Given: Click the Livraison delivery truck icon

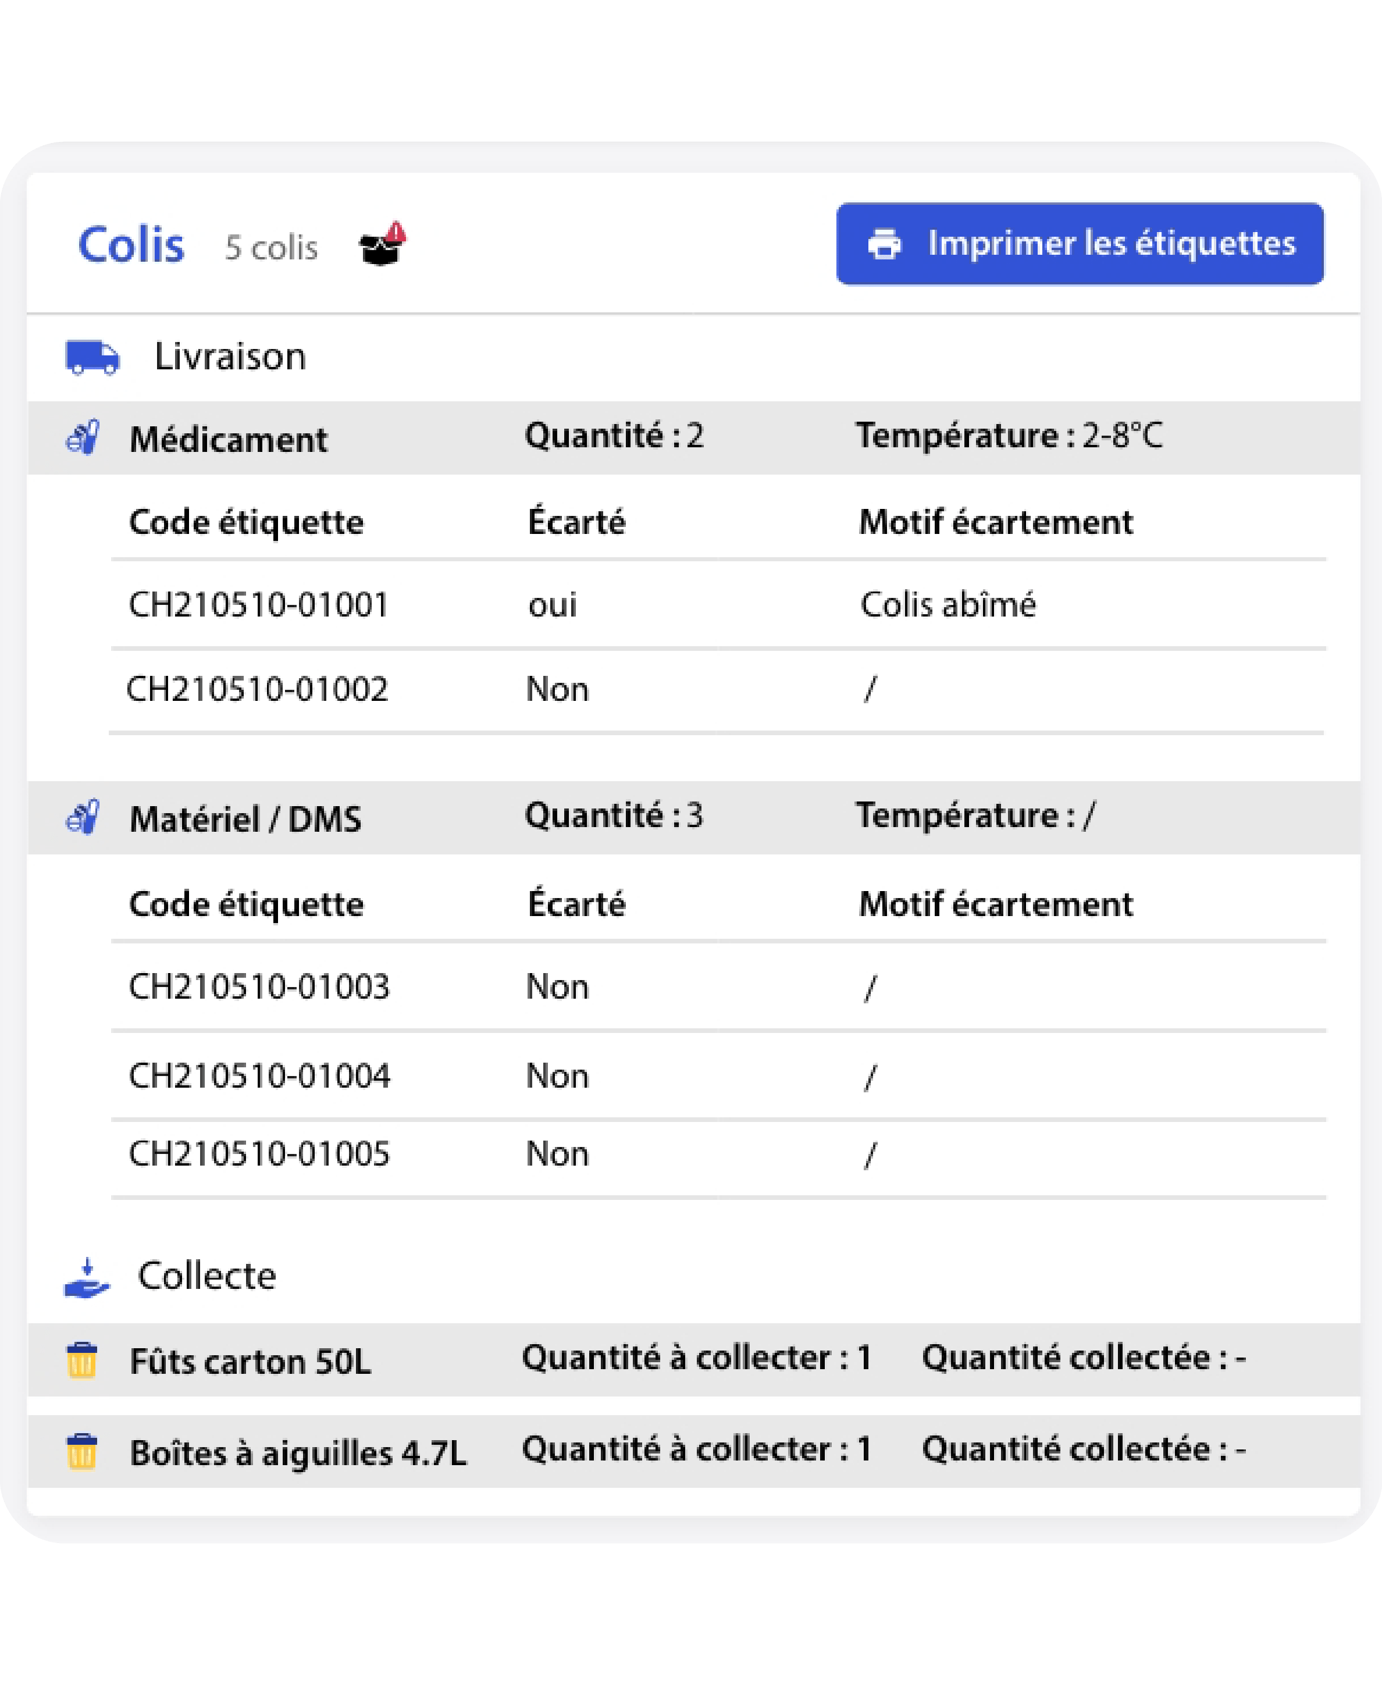Looking at the screenshot, I should [x=92, y=357].
